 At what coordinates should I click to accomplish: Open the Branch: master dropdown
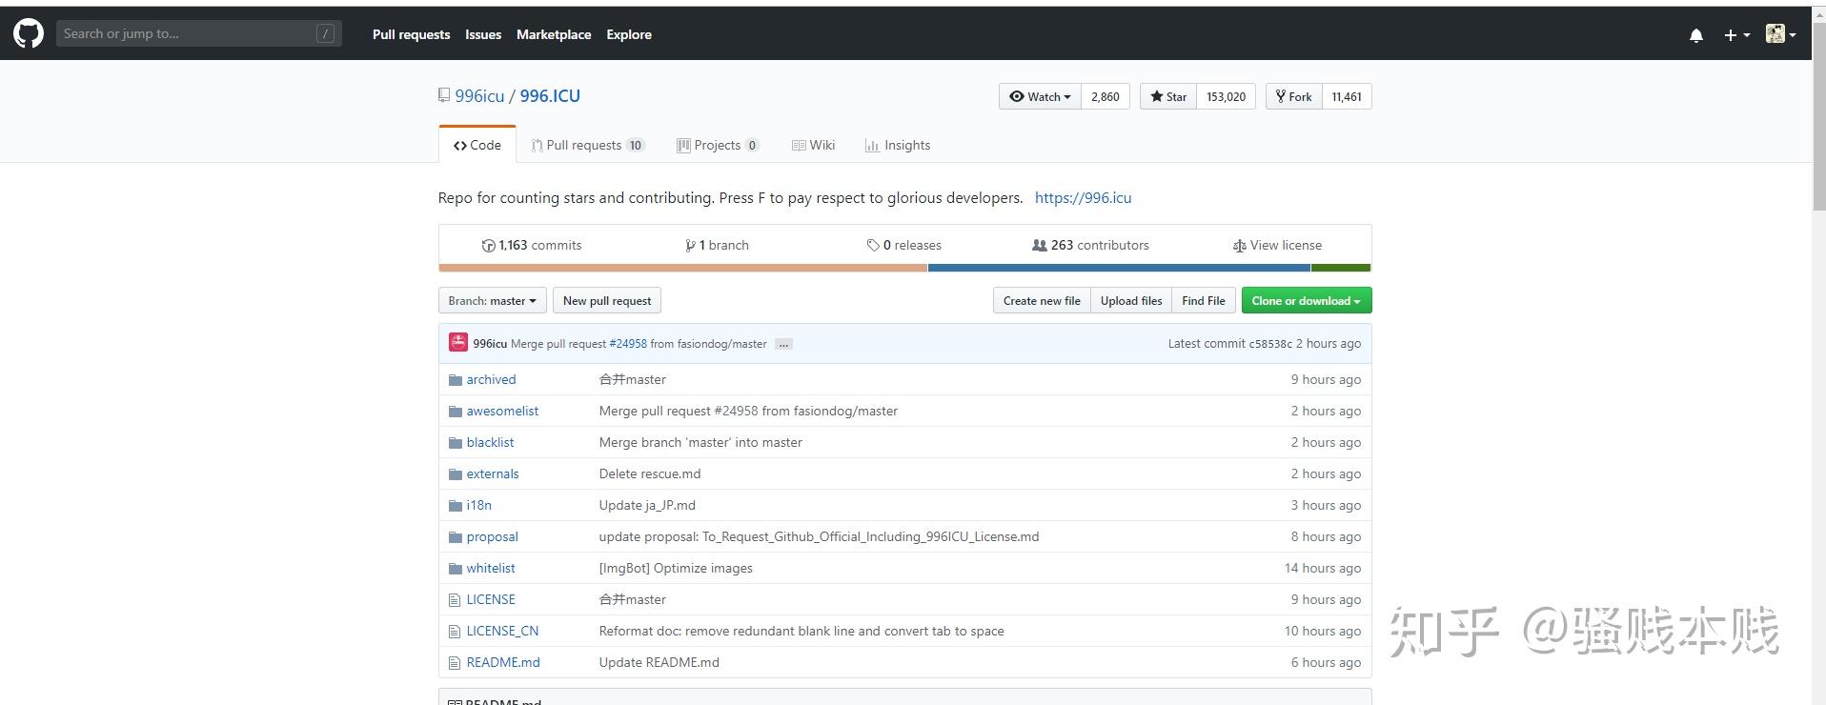pyautogui.click(x=492, y=301)
